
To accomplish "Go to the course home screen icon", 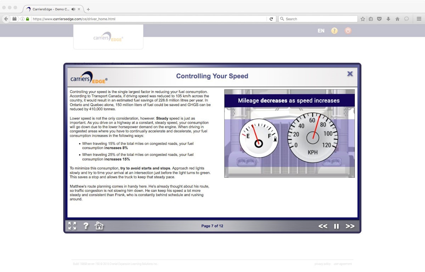I will point(99,225).
